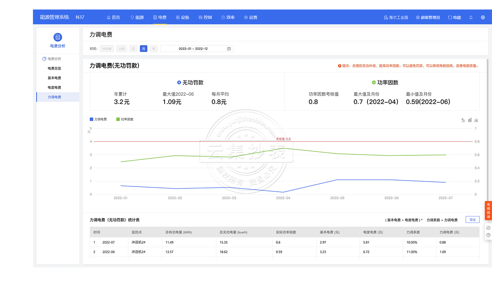Screen dimensions: 492x288
Task: Select 年 time granularity
Action: click(x=154, y=49)
